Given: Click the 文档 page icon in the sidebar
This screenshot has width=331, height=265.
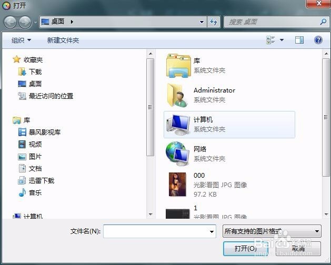Looking at the screenshot, I should [22, 169].
